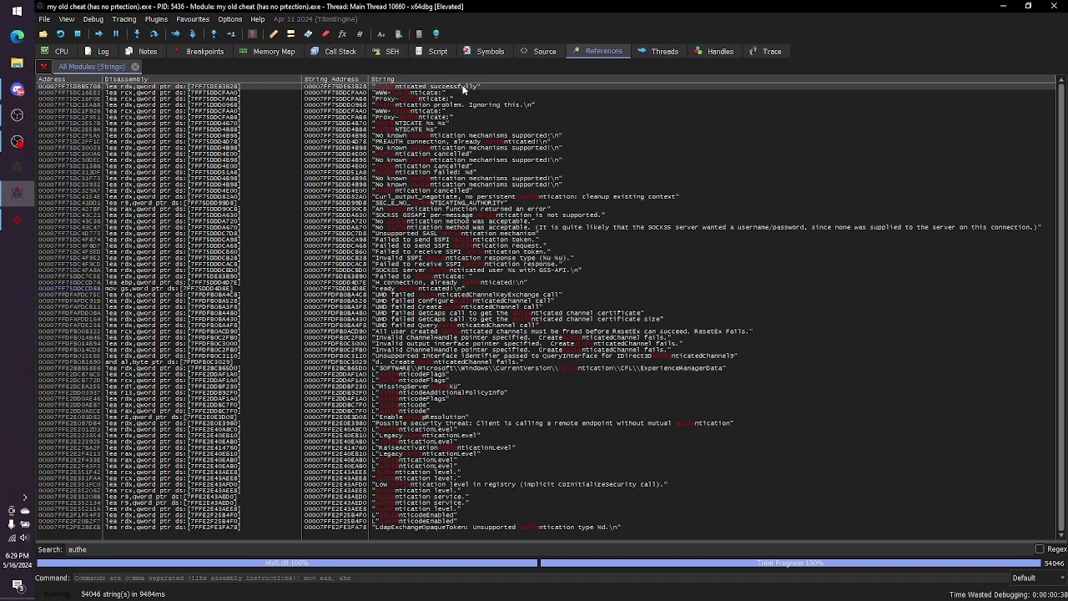Open the Scylla plugin icon

[x=252, y=34]
